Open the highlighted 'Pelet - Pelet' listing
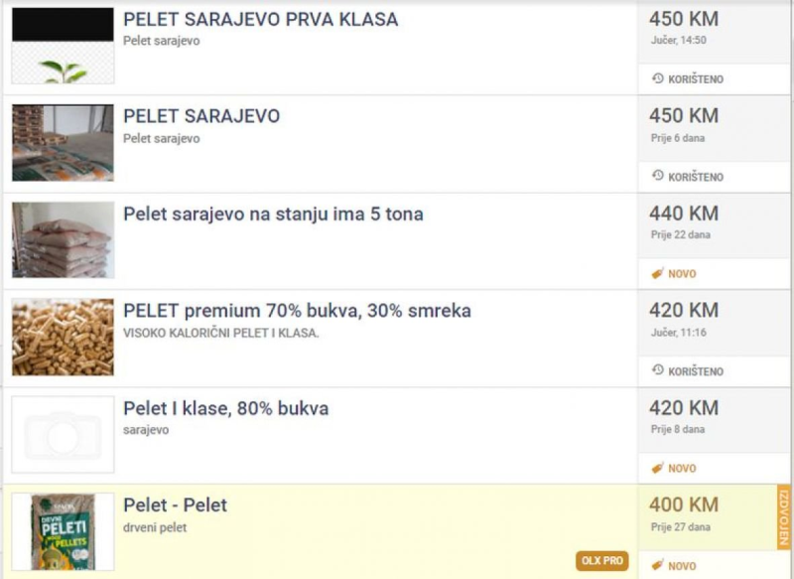The height and width of the screenshot is (579, 794). click(x=175, y=506)
